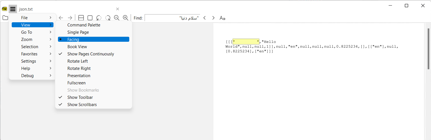The image size is (431, 140).
Task: Open the Selection submenu
Action: pos(33,46)
